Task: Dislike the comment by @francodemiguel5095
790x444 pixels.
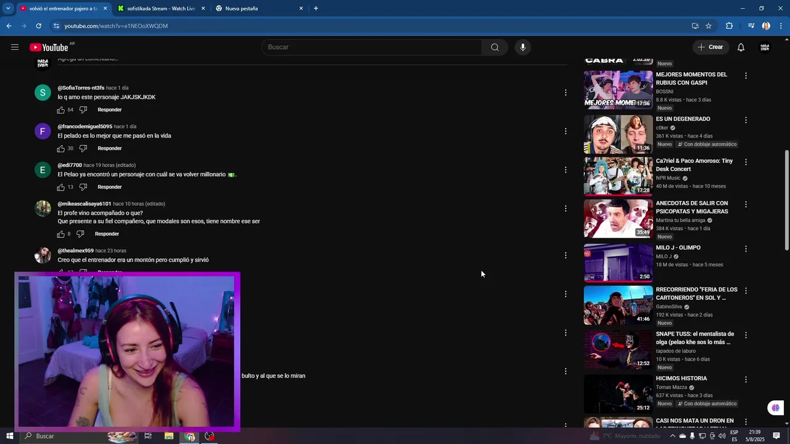Action: click(x=83, y=149)
